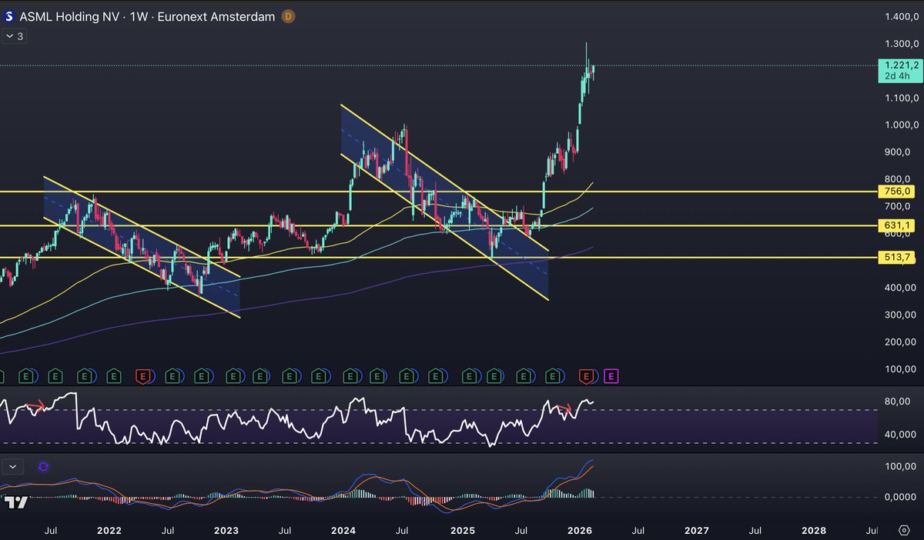Click the 2d 4h countdown label
This screenshot has height=540, width=924.
pos(896,76)
